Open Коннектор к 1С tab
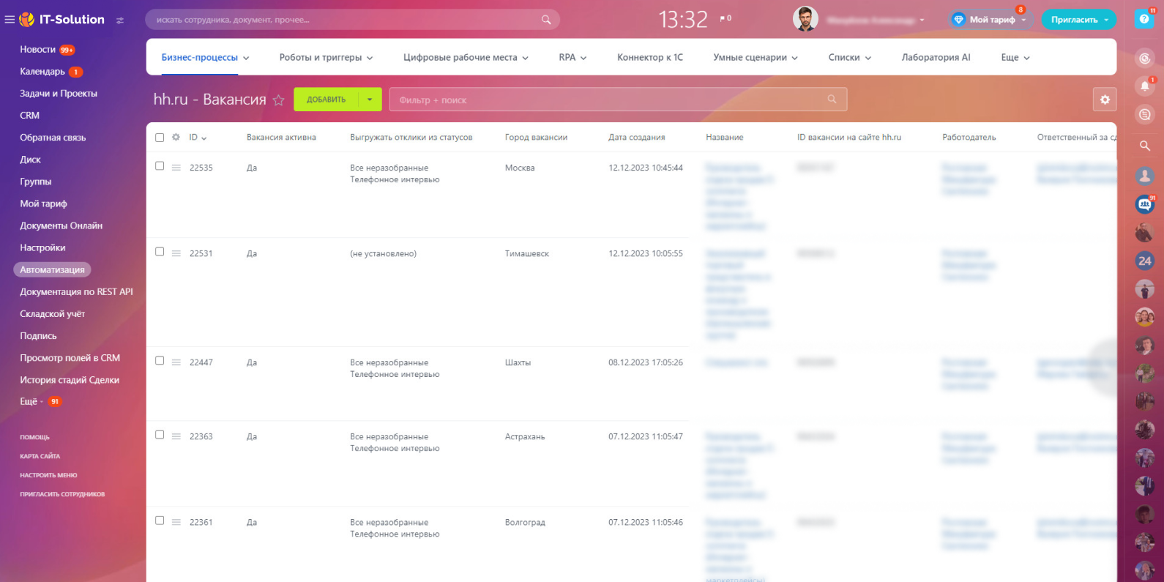 [650, 57]
